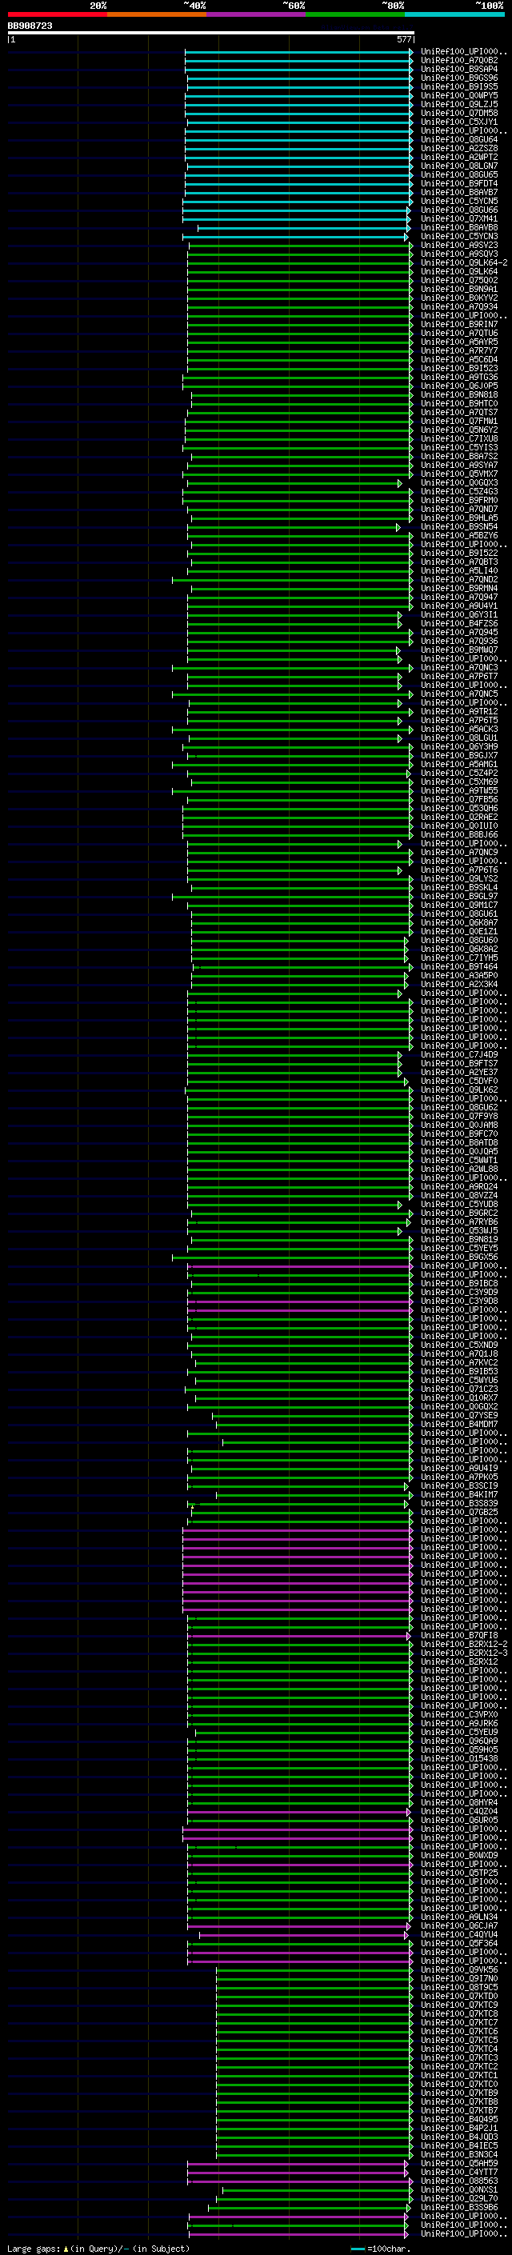This screenshot has width=512, height=2255.
Task: Open hit UniRef100_B9SAP4
Action: pyautogui.click(x=459, y=69)
